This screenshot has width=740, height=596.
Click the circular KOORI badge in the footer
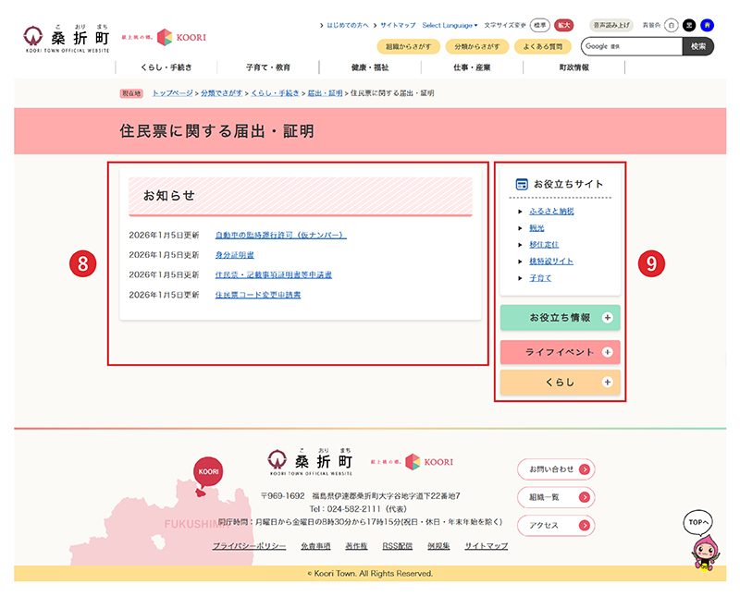click(208, 470)
